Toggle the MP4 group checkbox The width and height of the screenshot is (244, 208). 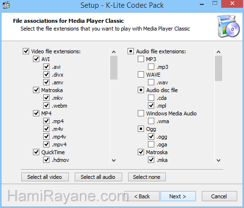pos(36,113)
